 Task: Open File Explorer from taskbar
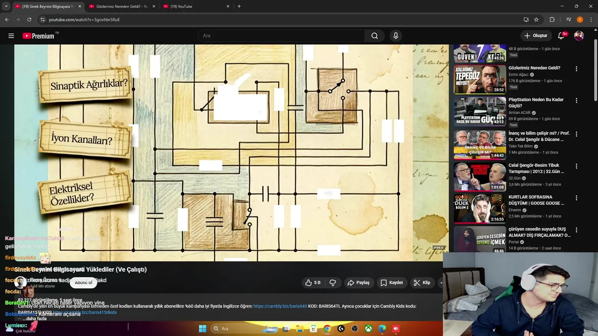pos(300,329)
